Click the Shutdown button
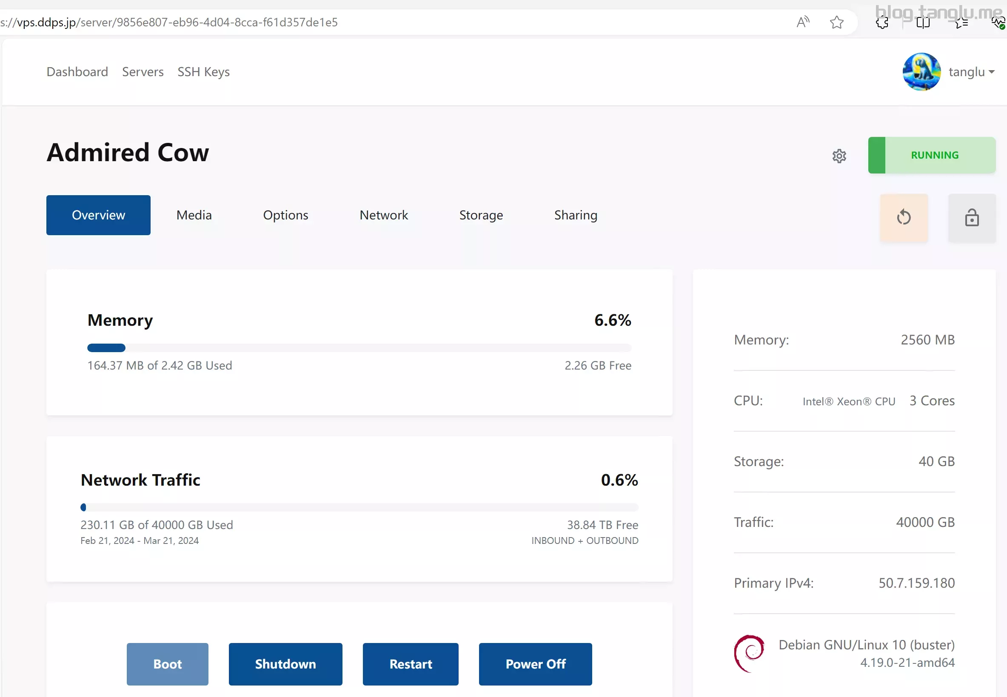This screenshot has height=697, width=1007. click(x=285, y=664)
